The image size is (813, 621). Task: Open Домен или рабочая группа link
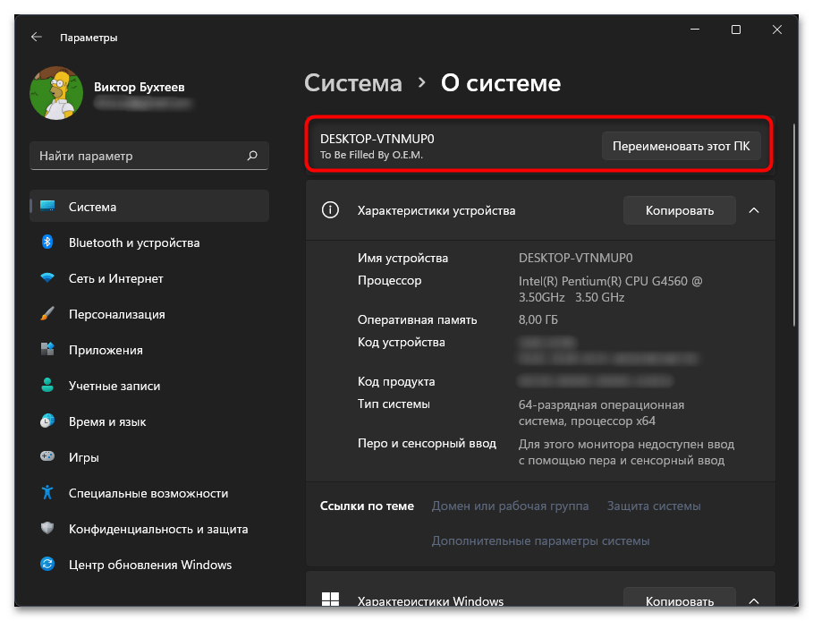point(510,506)
